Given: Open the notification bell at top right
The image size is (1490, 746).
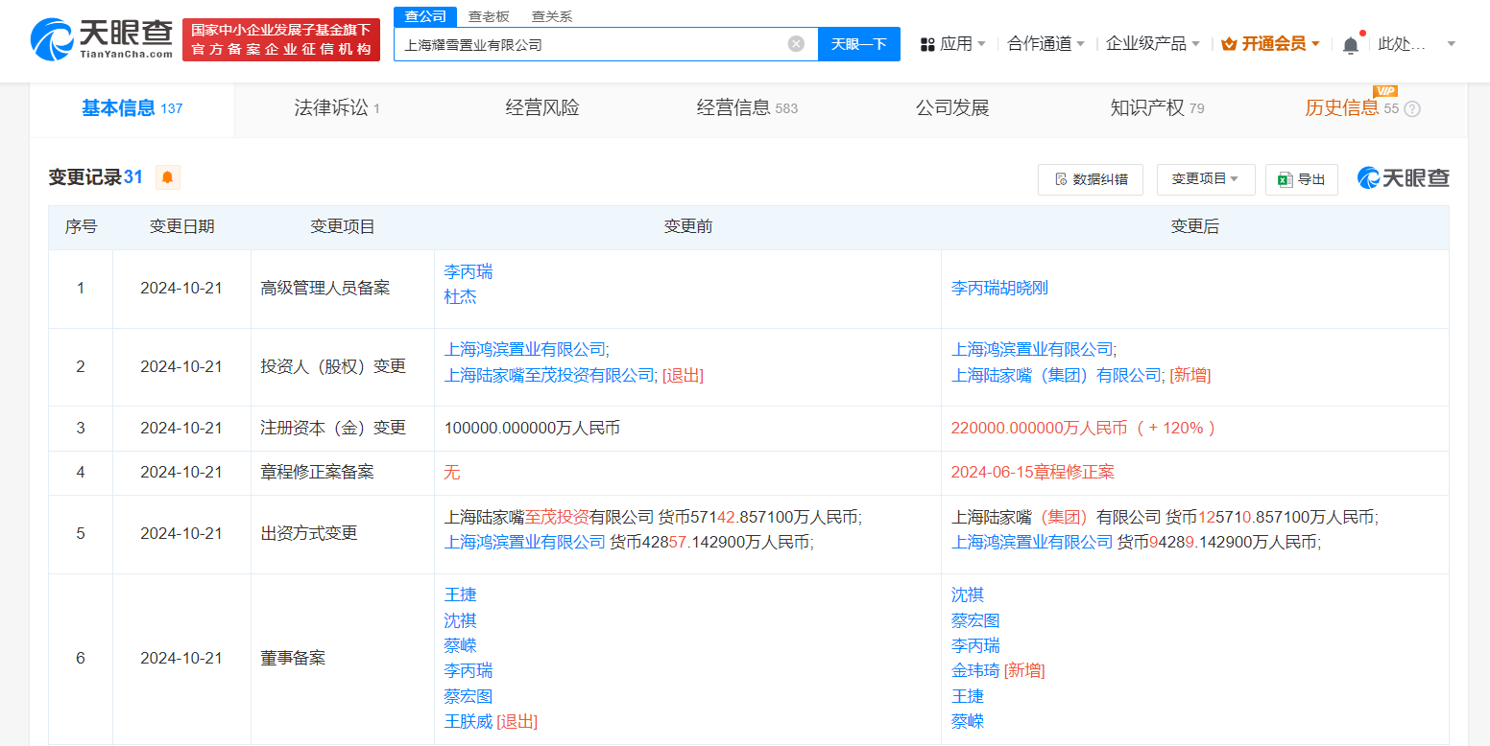Looking at the screenshot, I should click(x=1352, y=44).
